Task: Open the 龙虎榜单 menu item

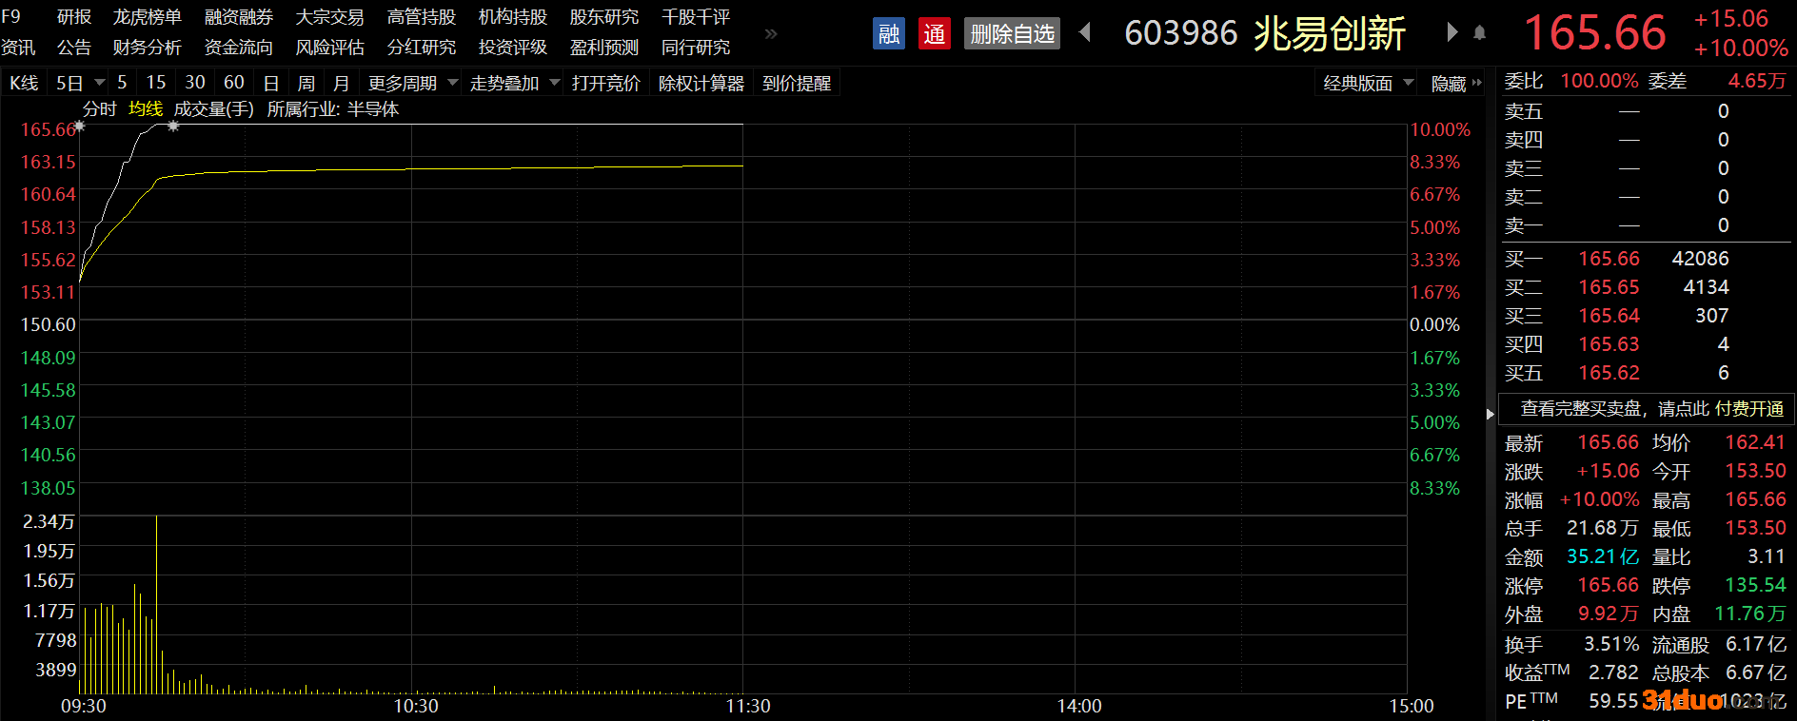Action: [x=147, y=17]
